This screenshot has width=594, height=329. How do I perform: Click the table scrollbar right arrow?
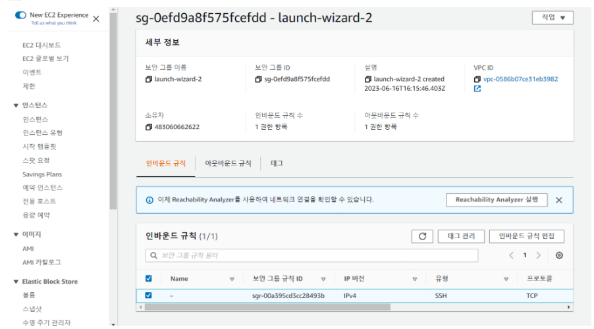pyautogui.click(x=568, y=307)
